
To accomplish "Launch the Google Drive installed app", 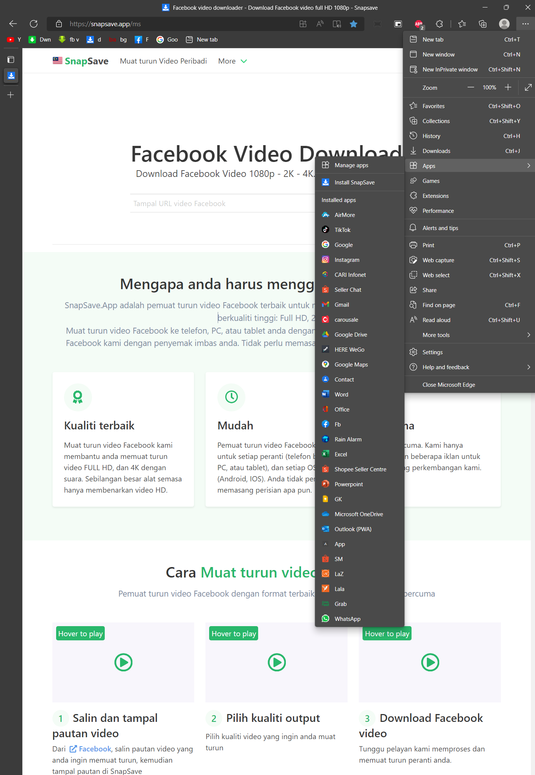I will coord(360,335).
